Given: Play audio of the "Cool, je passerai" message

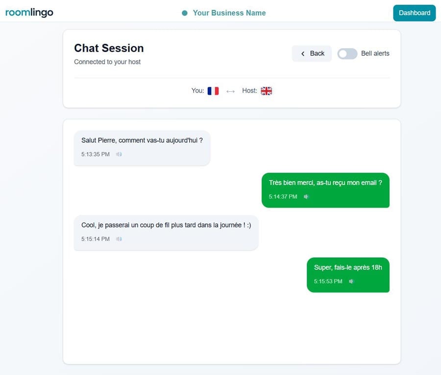Looking at the screenshot, I should [119, 239].
